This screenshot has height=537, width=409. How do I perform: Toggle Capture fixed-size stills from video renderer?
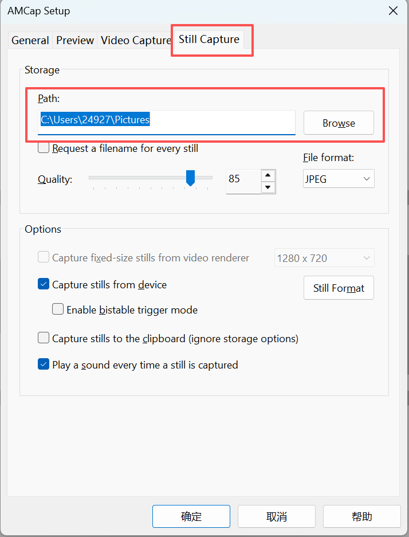(x=44, y=257)
